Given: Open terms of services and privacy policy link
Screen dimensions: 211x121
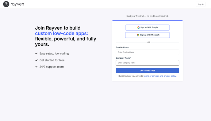Looking at the screenshot, I should click(x=160, y=76).
